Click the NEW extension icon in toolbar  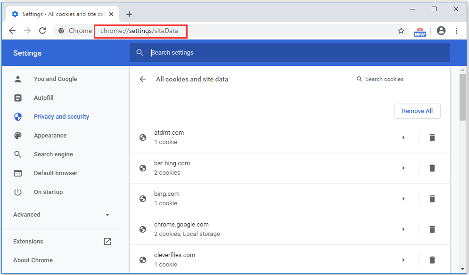[x=420, y=31]
